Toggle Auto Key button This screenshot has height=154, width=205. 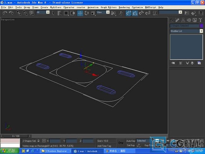tap(131, 141)
